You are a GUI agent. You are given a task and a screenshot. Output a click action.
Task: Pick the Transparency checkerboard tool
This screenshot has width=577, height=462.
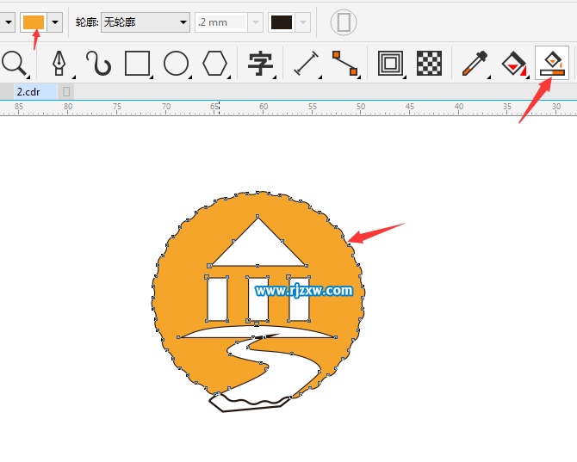click(429, 63)
